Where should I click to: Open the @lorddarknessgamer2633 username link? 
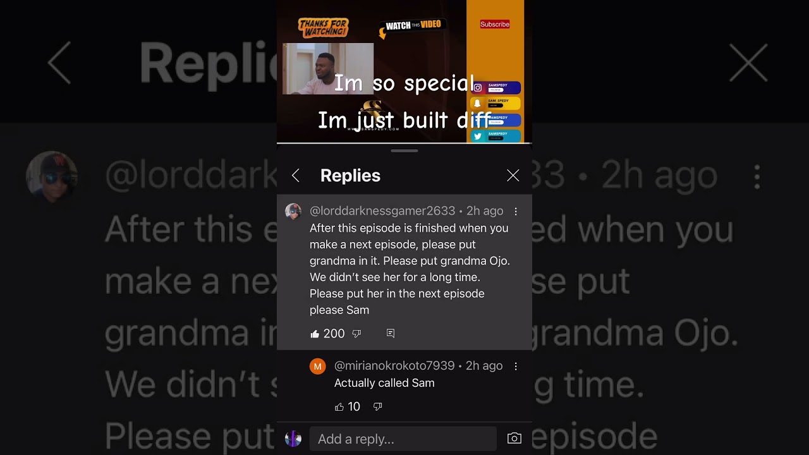pyautogui.click(x=382, y=211)
